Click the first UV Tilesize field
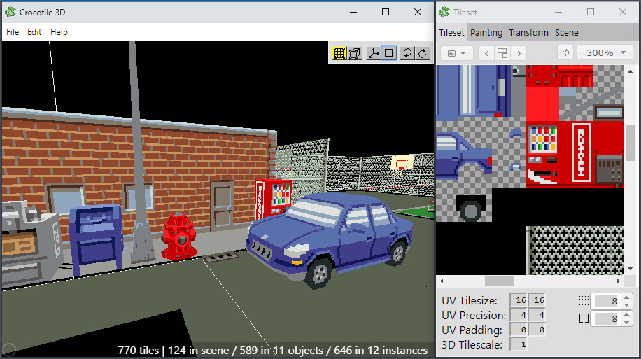 click(x=519, y=300)
